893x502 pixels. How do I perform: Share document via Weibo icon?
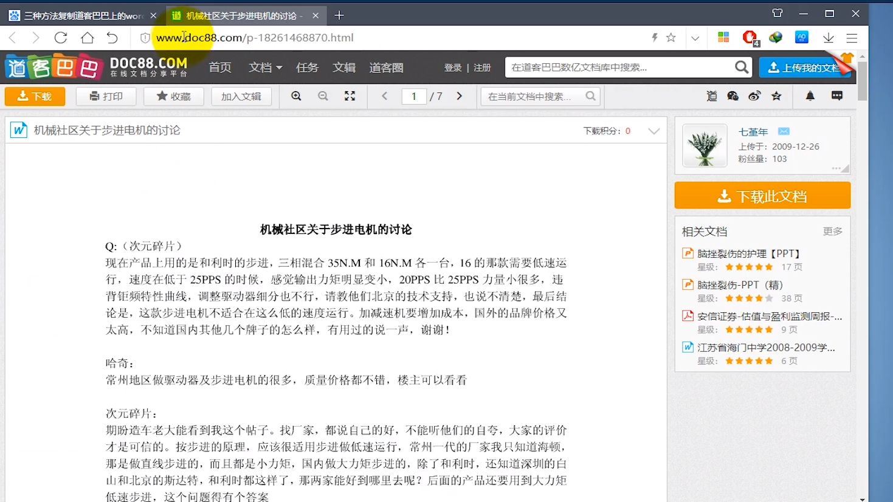(x=754, y=96)
